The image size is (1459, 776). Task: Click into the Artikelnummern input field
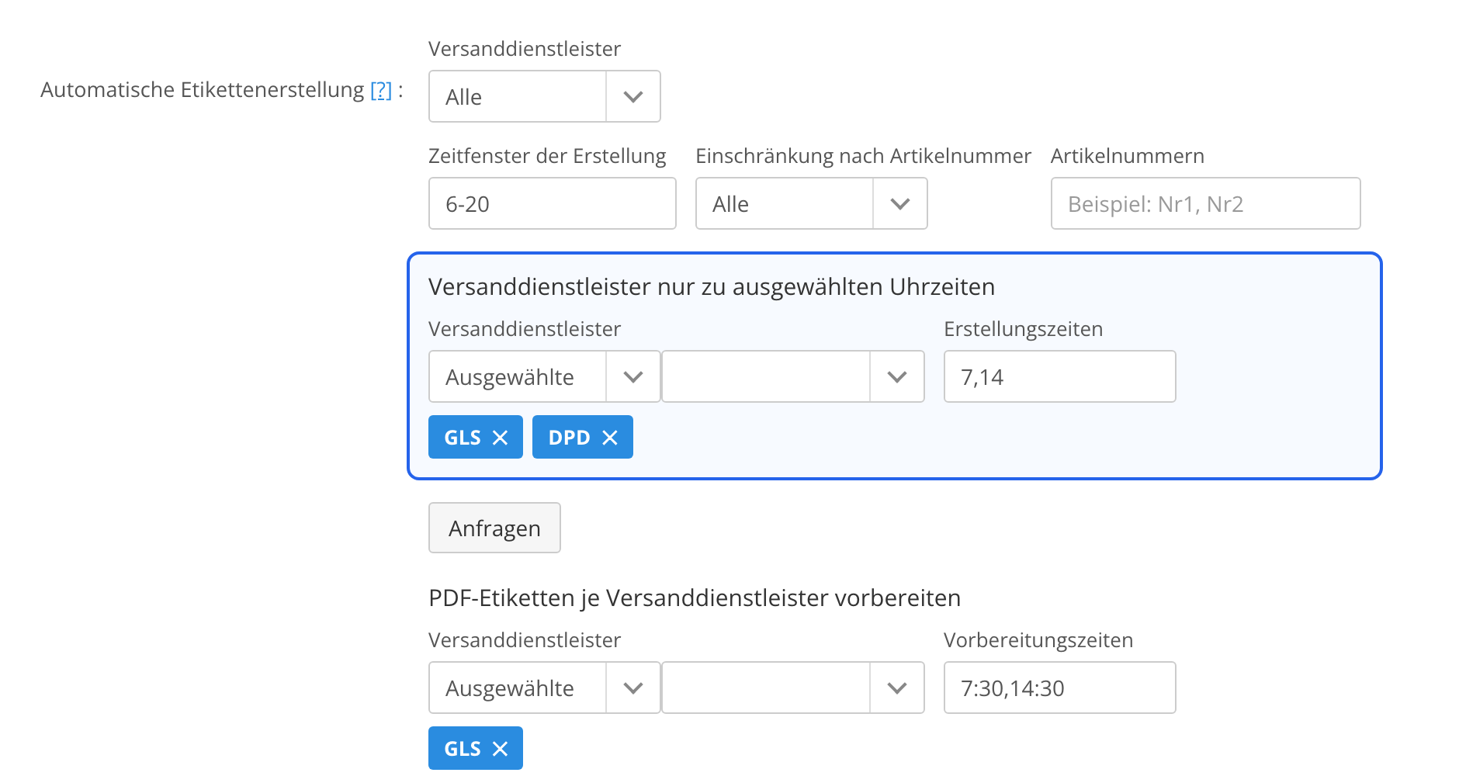[1205, 203]
